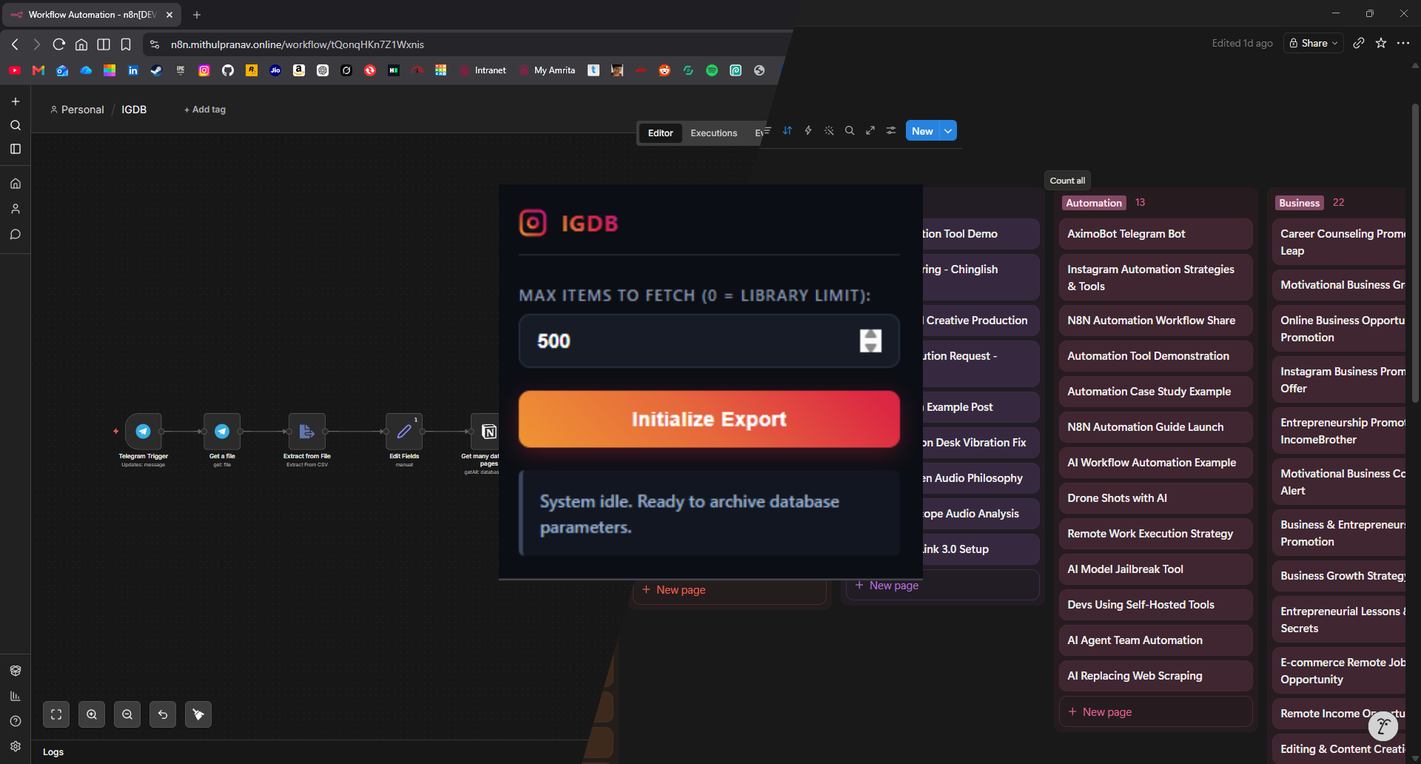Open the Notion Get many database pages node
Screen dimensions: 1421x764
click(486, 432)
